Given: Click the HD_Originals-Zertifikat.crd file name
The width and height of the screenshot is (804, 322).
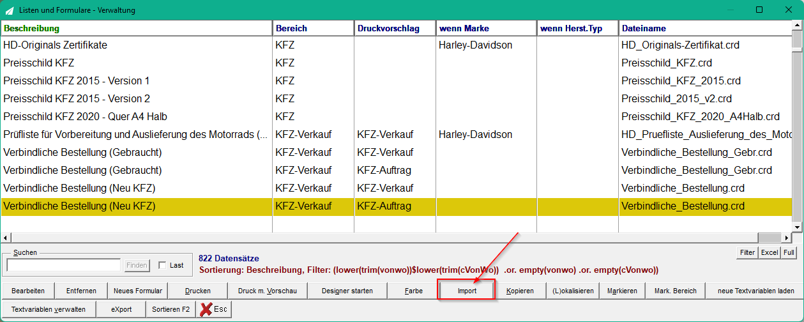Looking at the screenshot, I should [x=680, y=45].
